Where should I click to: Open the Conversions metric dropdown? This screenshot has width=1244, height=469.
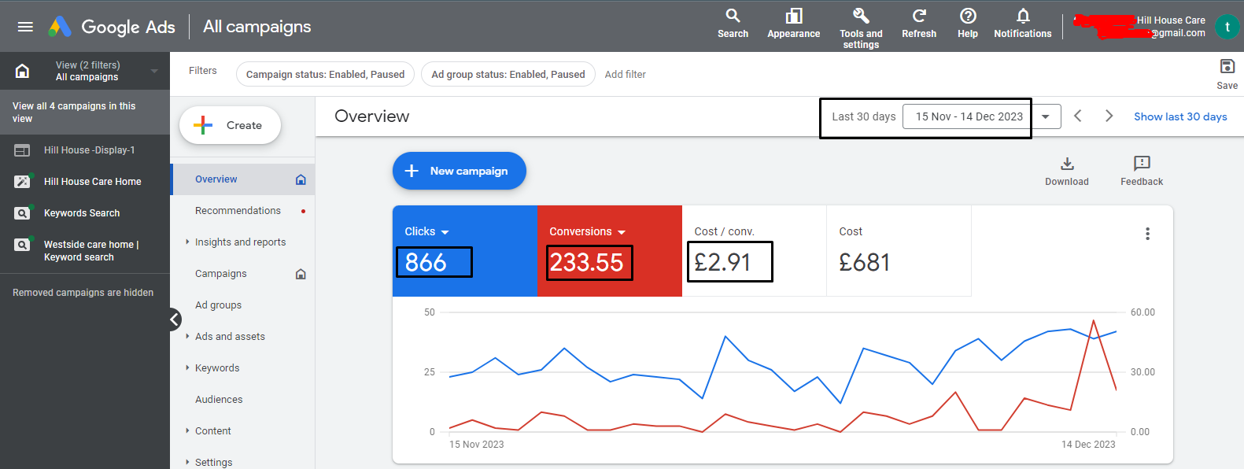point(621,232)
